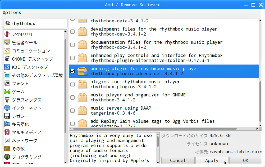Select the その他 box icon

(7, 149)
